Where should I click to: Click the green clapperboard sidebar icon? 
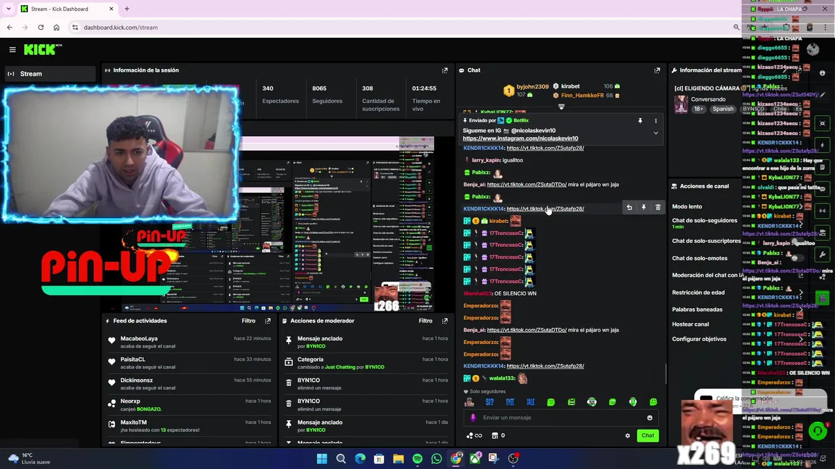click(x=823, y=298)
